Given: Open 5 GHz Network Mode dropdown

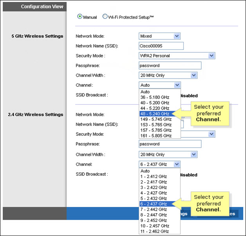Looking at the screenshot, I should coord(159,36).
